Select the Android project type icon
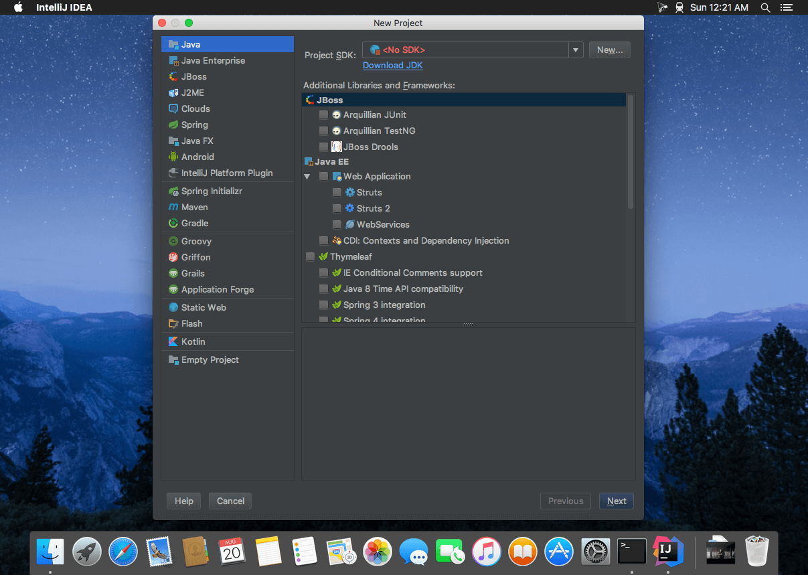This screenshot has width=808, height=575. [x=173, y=157]
